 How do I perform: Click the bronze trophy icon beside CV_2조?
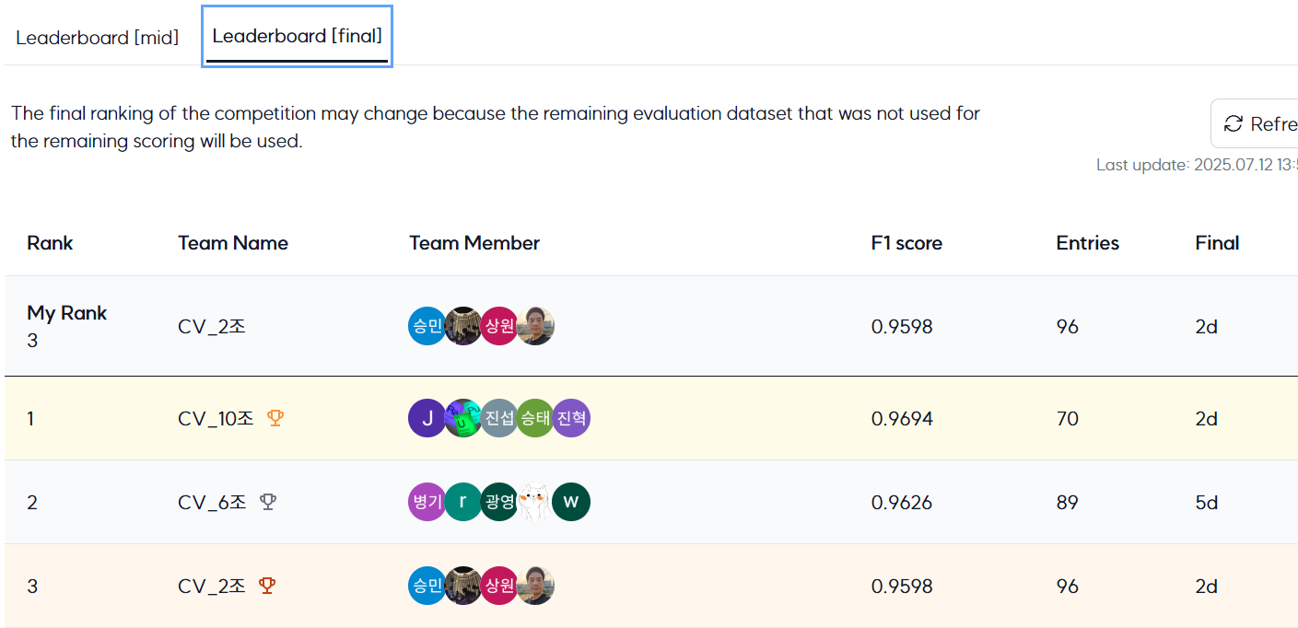coord(267,586)
